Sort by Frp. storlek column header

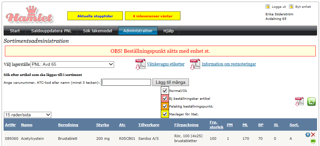pyautogui.click(x=216, y=124)
